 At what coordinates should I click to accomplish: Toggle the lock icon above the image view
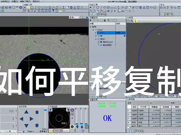tap(87, 17)
